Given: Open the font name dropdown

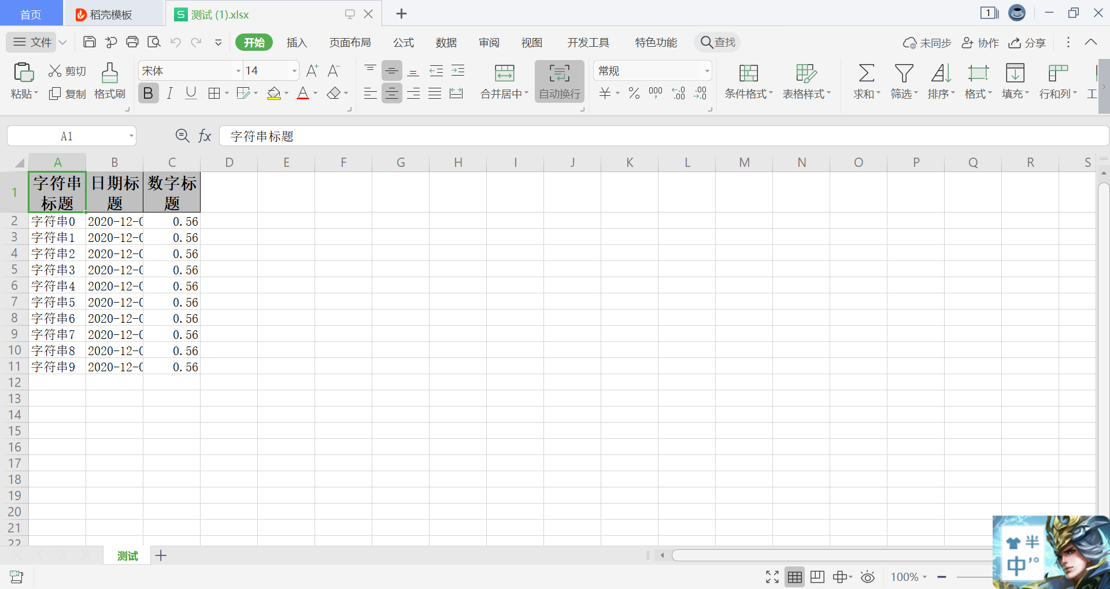Looking at the screenshot, I should tap(237, 70).
